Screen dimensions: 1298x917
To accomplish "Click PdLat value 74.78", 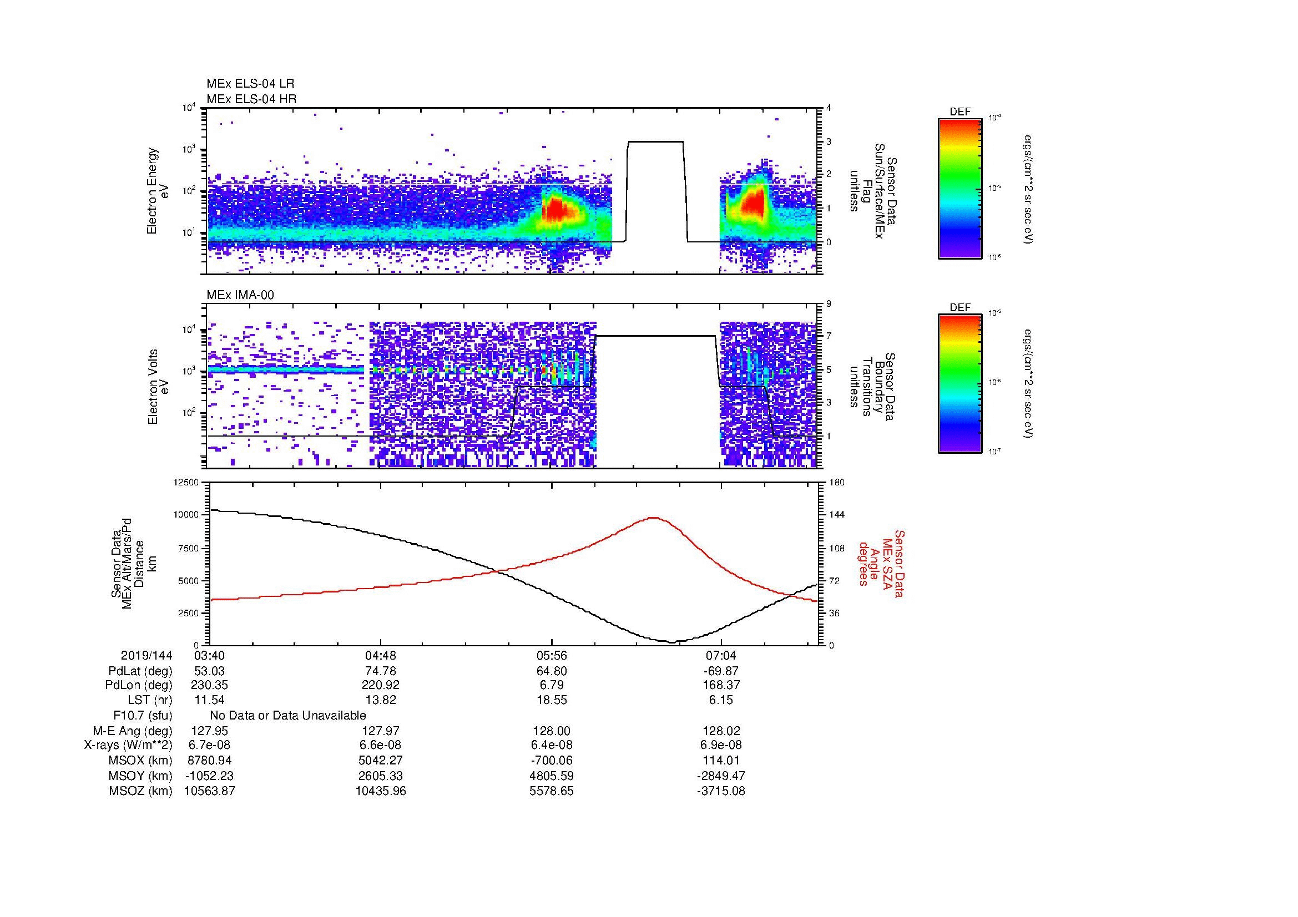I will click(x=381, y=671).
